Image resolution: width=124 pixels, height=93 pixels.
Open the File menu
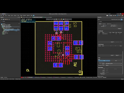click(x=1, y=16)
